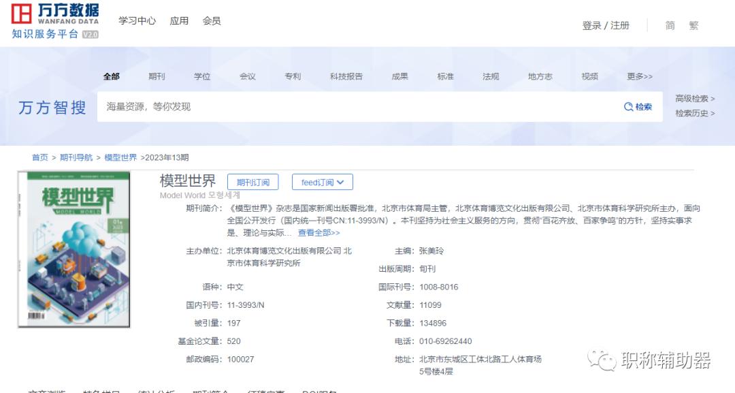The height and width of the screenshot is (393, 735).
Task: Switch interface to 简 simplified Chinese
Action: [x=669, y=25]
